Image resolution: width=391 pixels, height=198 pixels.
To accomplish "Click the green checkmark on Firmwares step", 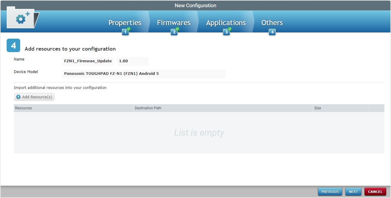I will coord(177,29).
